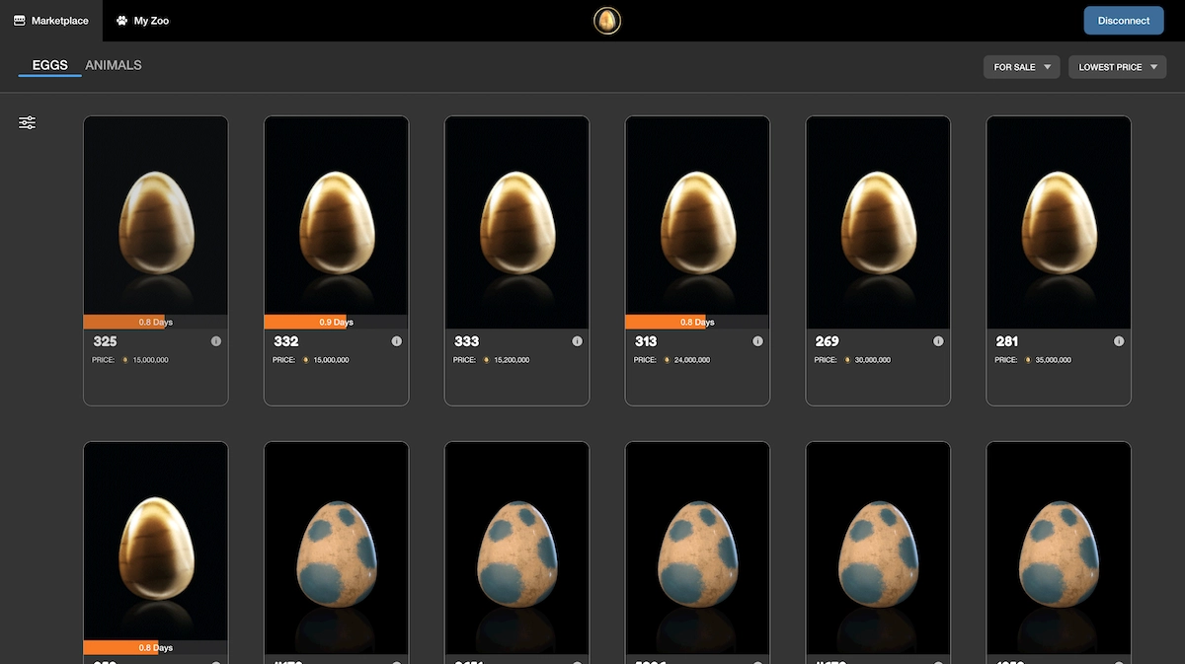Click the Disconnect button
Image resolution: width=1185 pixels, height=664 pixels.
[x=1124, y=21]
